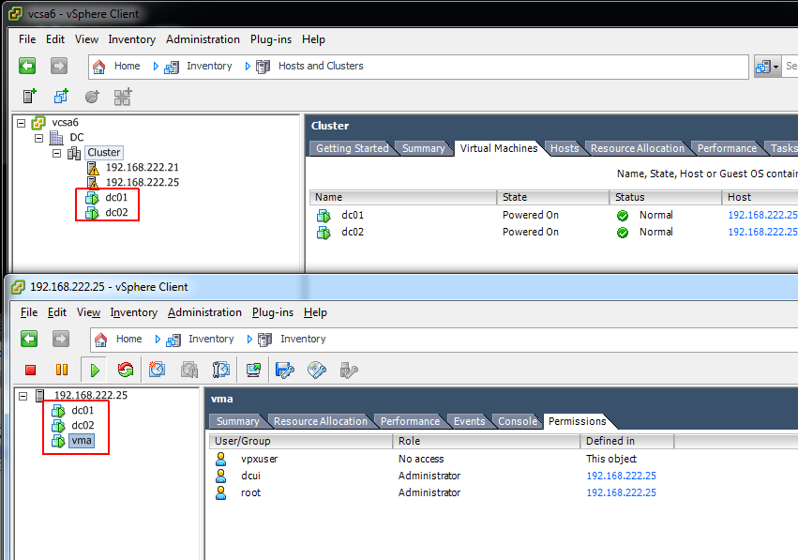Viewport: 798px width, 560px height.
Task: Click Hosts and Clusters breadcrumb
Action: coord(321,67)
